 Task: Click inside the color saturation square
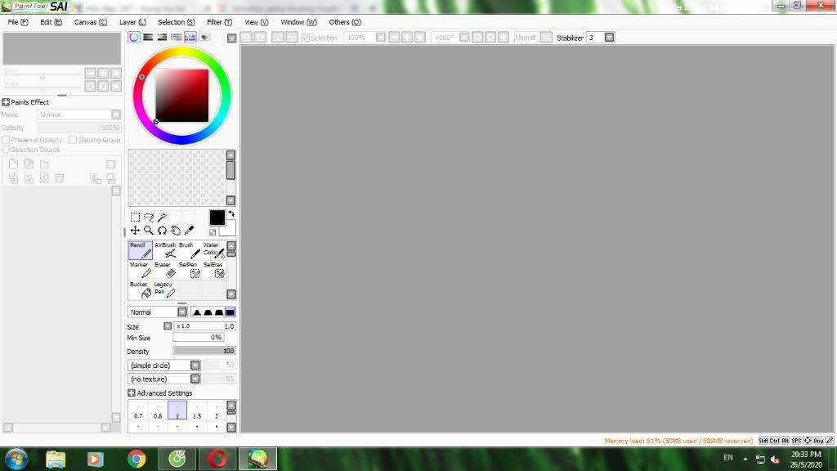click(x=182, y=96)
